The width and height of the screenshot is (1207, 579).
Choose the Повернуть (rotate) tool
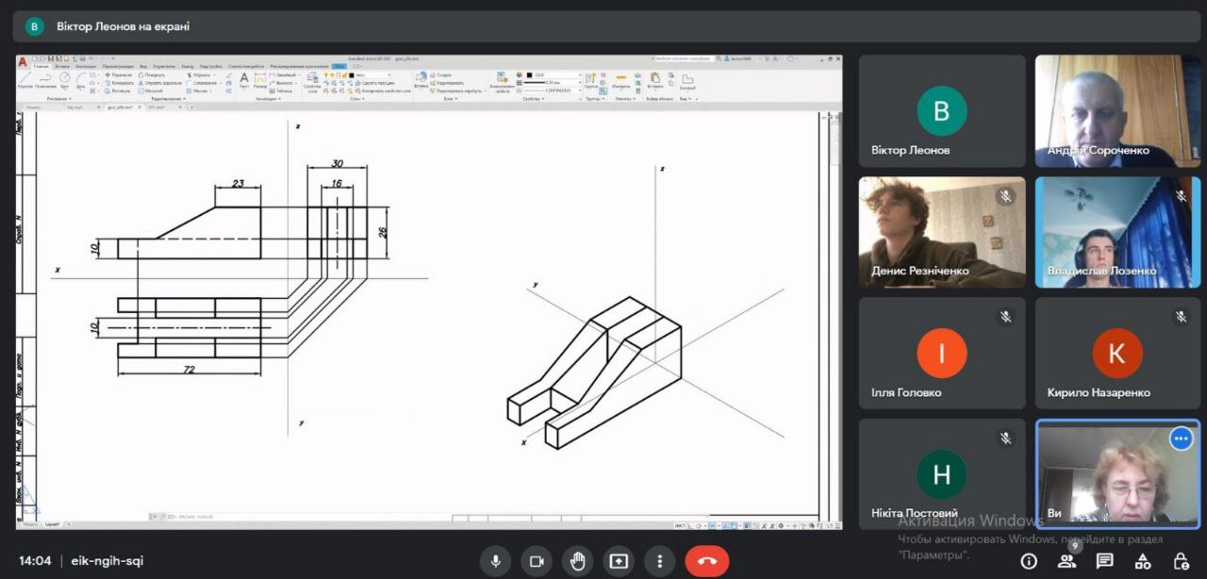pyautogui.click(x=153, y=74)
